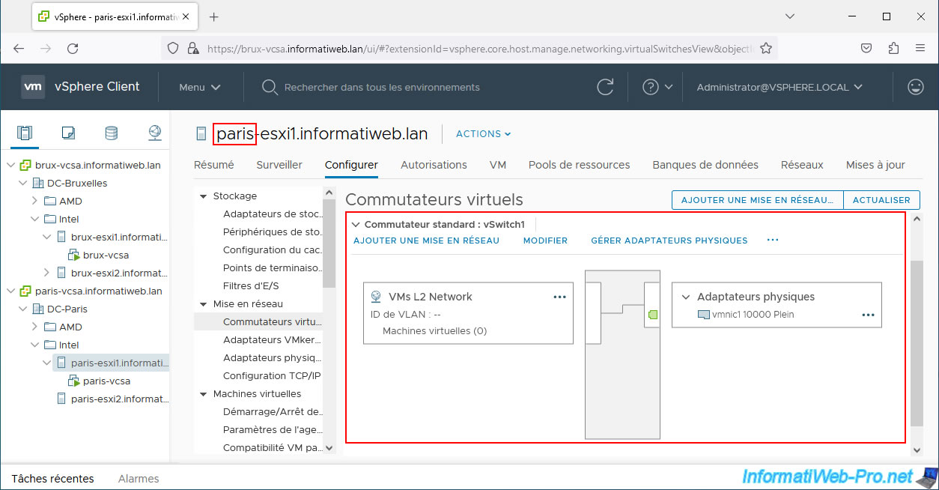This screenshot has height=490, width=939.
Task: Open a new browser tab with plus
Action: pos(213,16)
